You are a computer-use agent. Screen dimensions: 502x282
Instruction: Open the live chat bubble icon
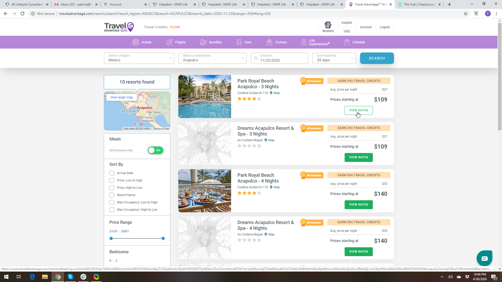click(x=484, y=258)
